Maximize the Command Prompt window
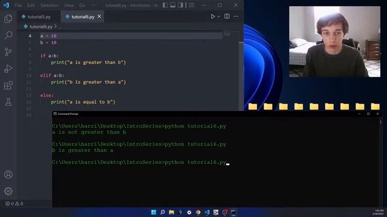Viewport: 387px width, 217px height. tap(368, 114)
